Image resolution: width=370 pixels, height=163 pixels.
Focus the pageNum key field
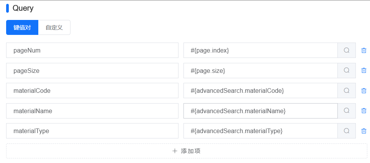[92, 50]
